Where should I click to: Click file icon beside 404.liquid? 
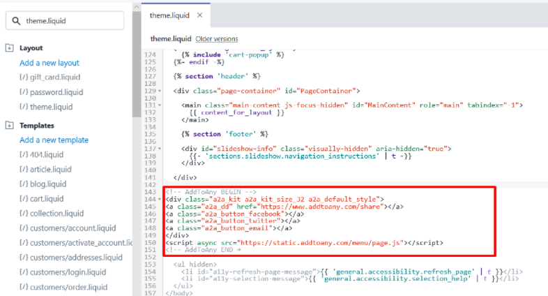pos(24,154)
